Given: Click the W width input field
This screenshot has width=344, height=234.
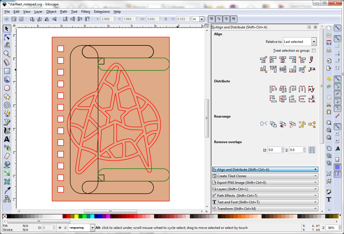Looking at the screenshot, I should click(152, 19).
